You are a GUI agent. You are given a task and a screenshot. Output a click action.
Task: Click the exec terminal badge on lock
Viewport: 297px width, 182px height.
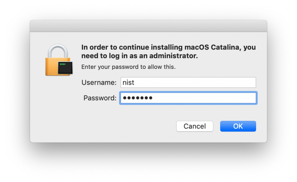click(x=65, y=67)
